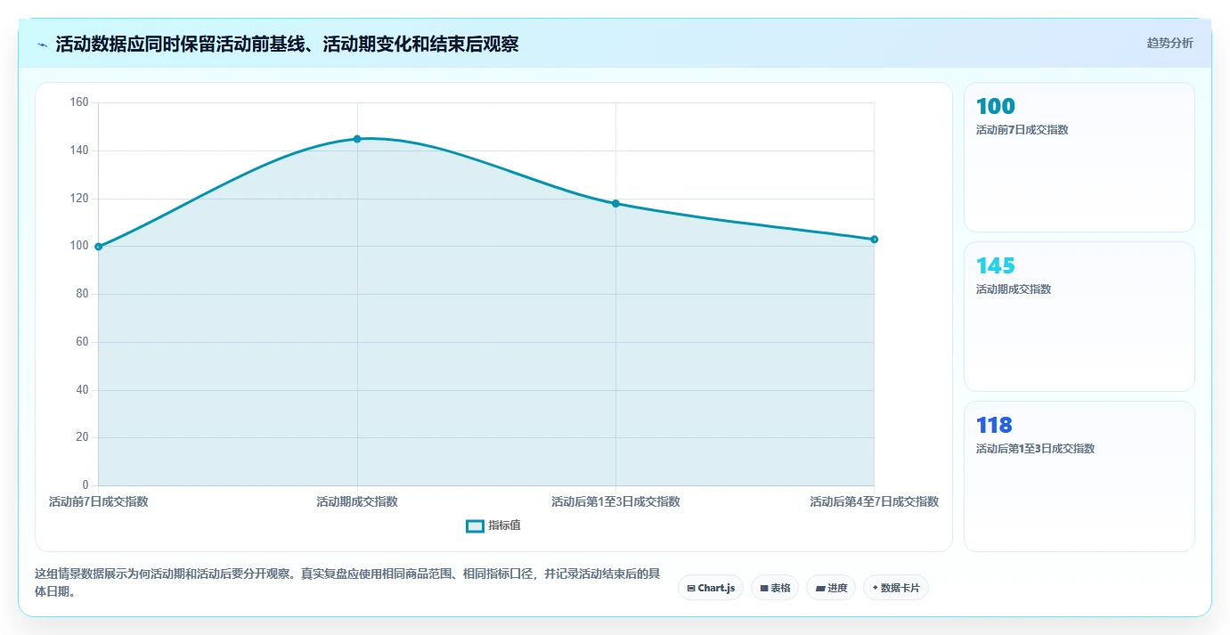The width and height of the screenshot is (1230, 635).
Task: Click the 指标值 legend color box
Action: 476,526
